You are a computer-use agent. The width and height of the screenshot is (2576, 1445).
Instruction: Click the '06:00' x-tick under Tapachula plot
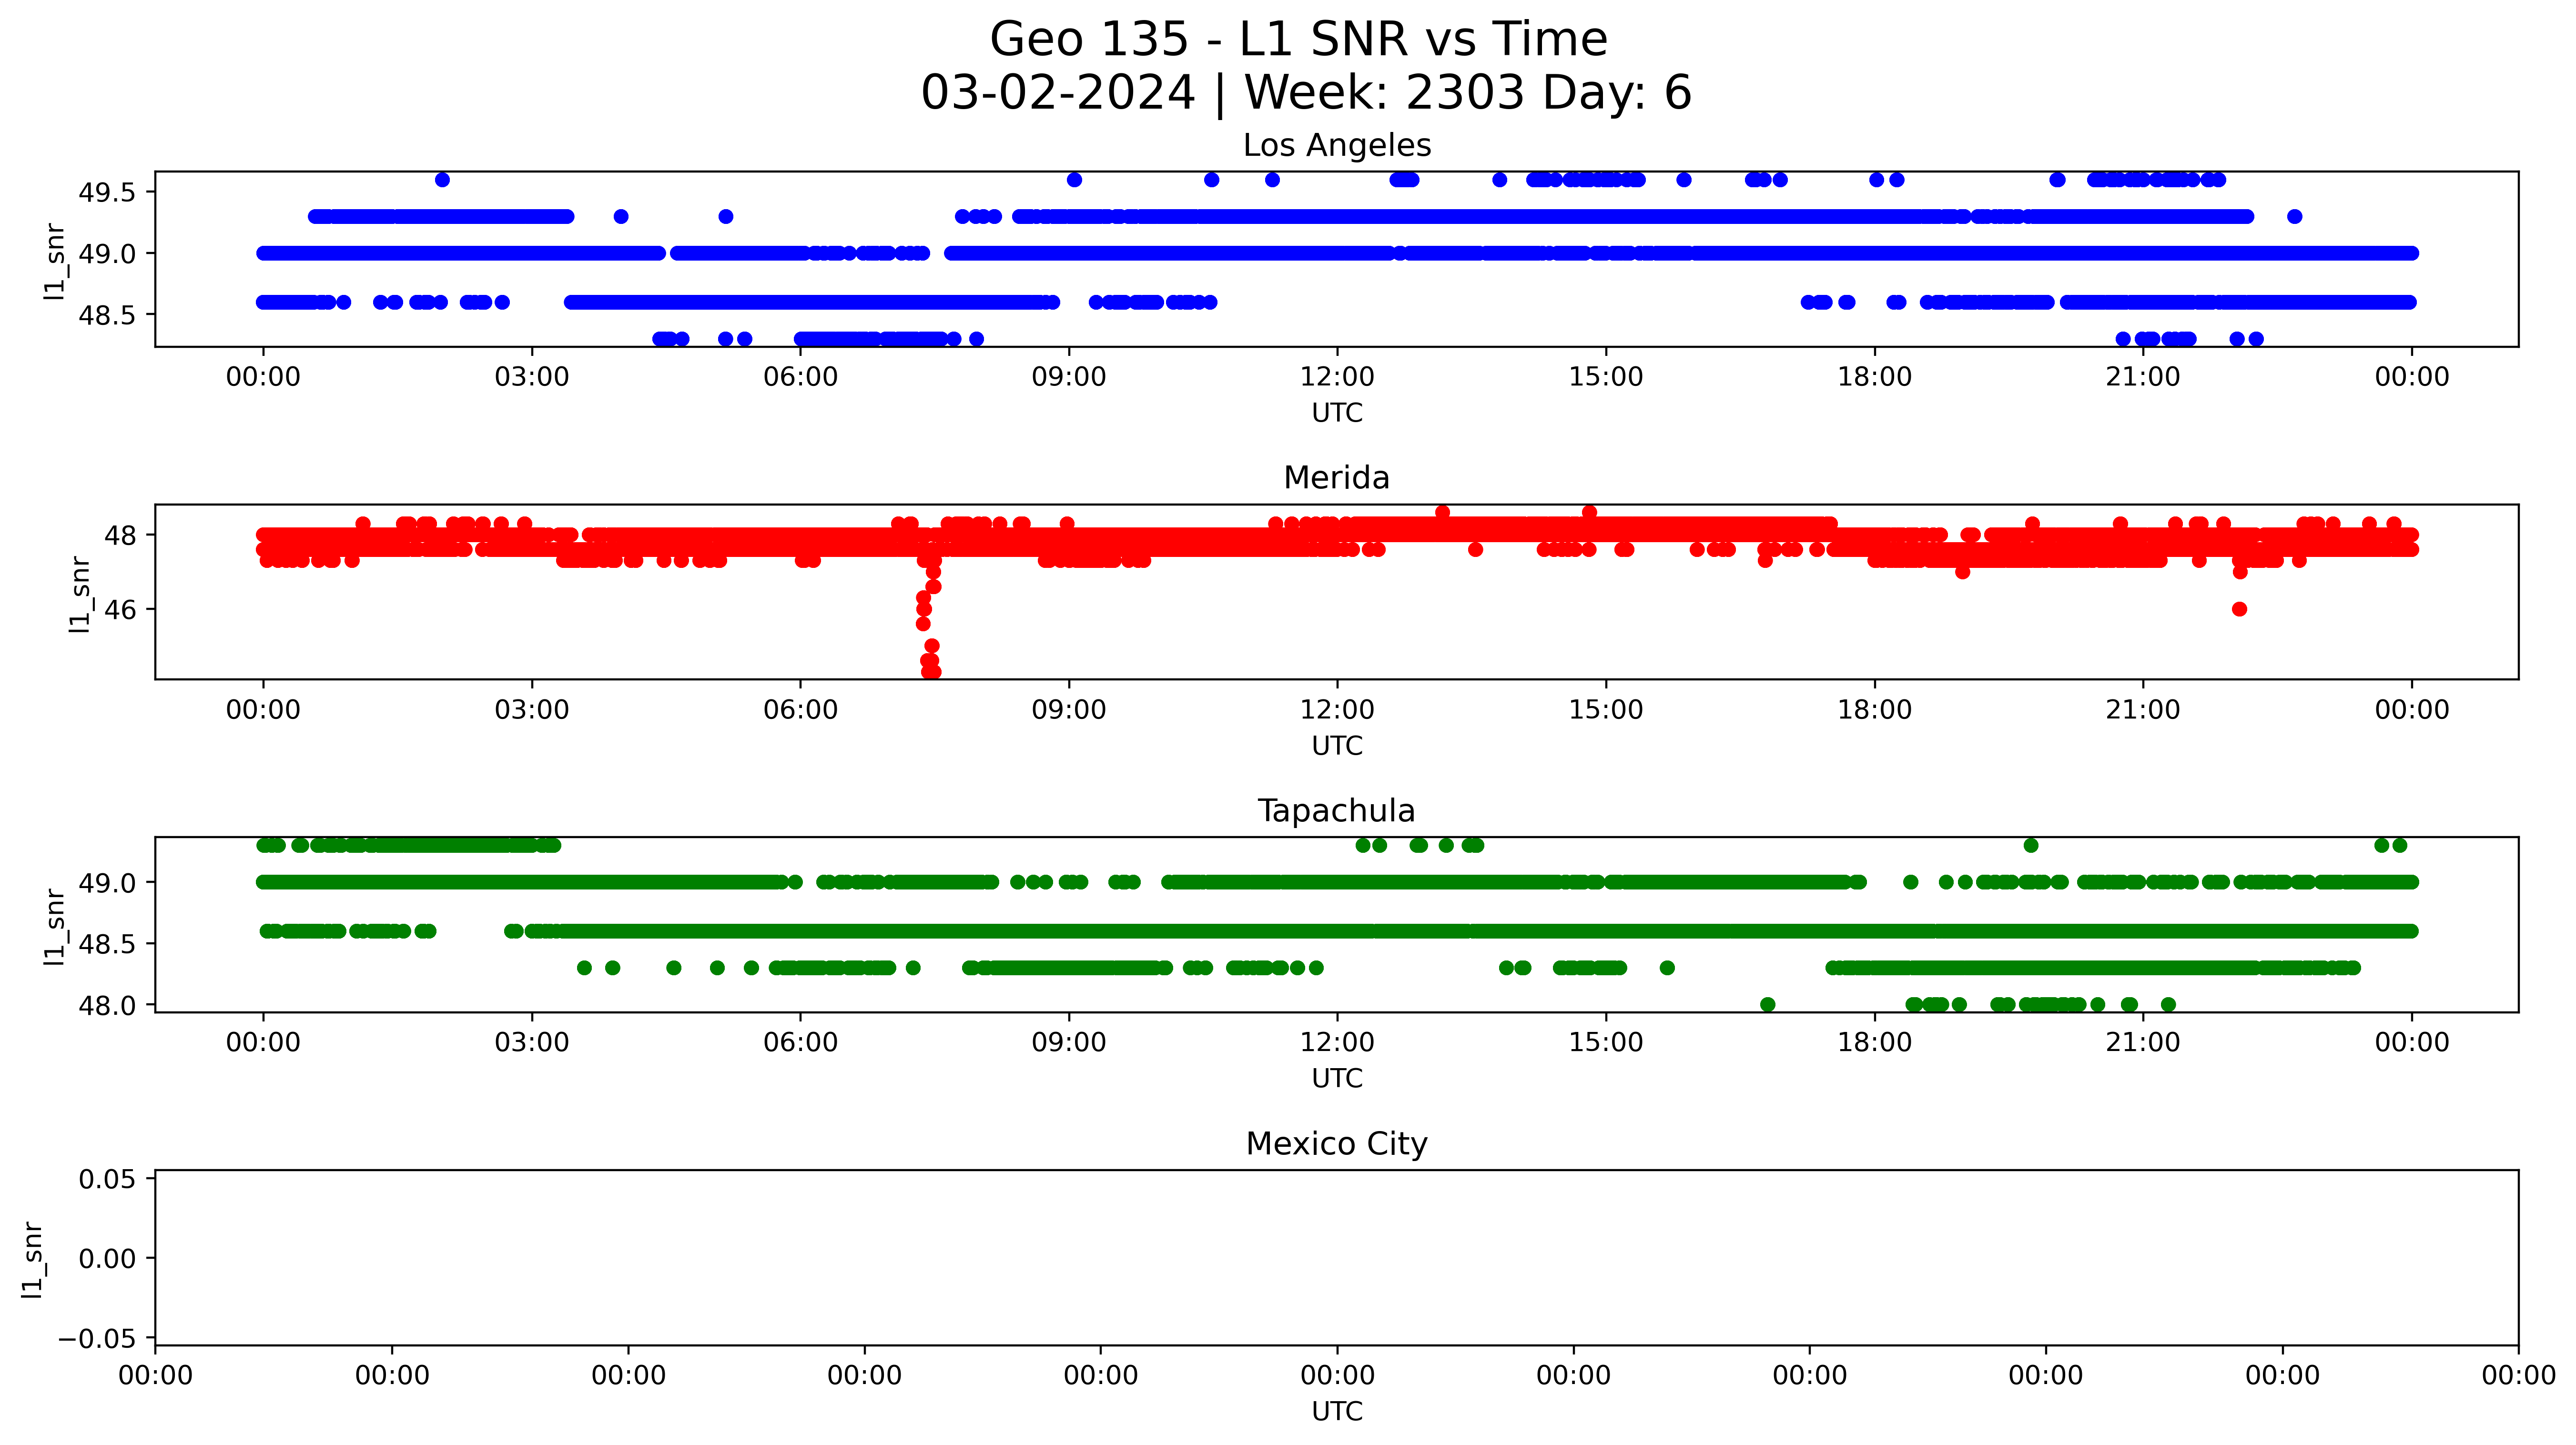pyautogui.click(x=800, y=1043)
